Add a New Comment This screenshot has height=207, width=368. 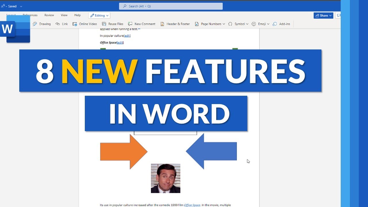click(x=142, y=24)
